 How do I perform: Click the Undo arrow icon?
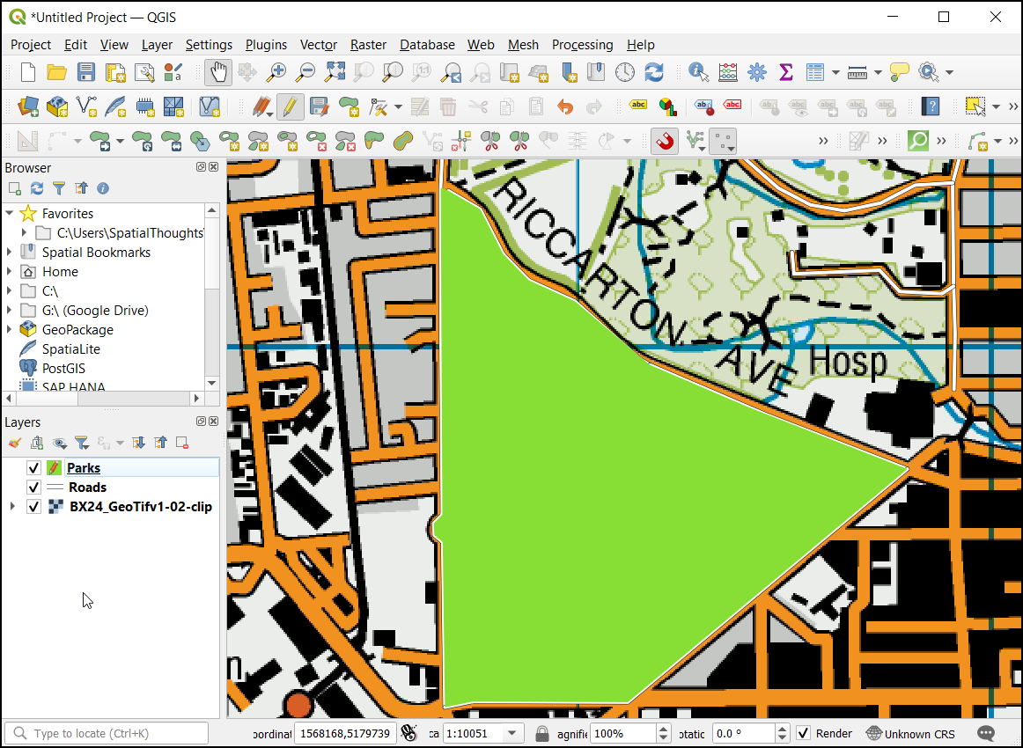[x=565, y=107]
